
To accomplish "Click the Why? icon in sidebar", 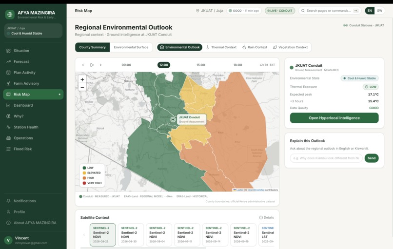I will point(8,116).
